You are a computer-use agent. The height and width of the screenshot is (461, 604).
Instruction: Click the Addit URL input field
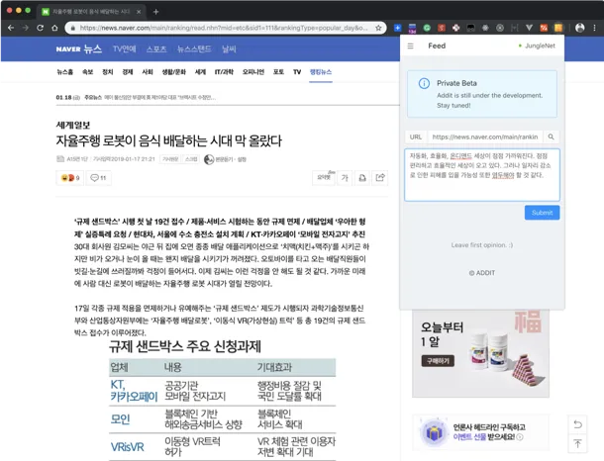485,137
